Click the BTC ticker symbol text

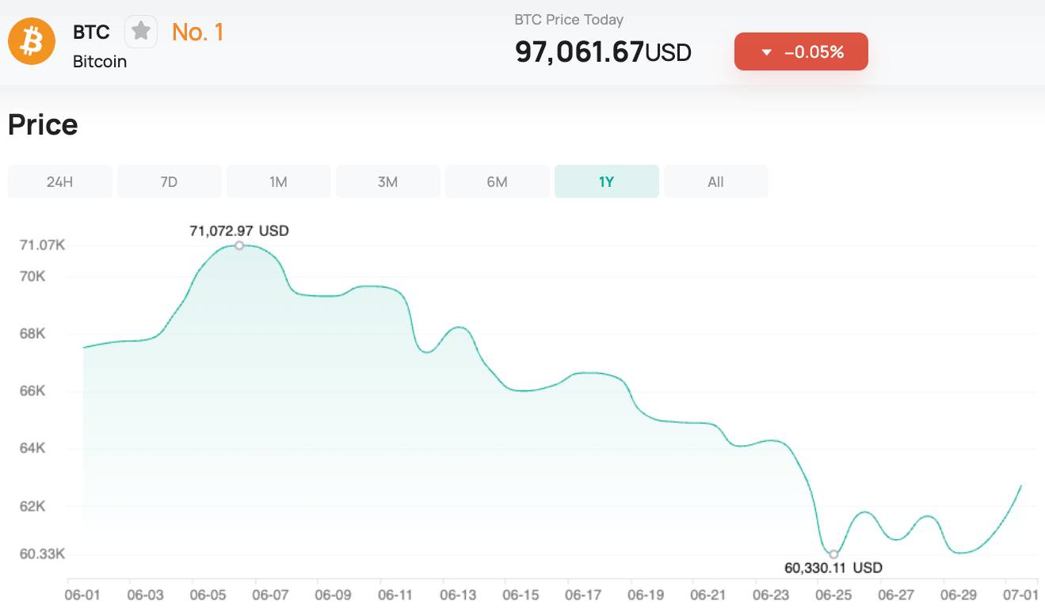point(91,32)
